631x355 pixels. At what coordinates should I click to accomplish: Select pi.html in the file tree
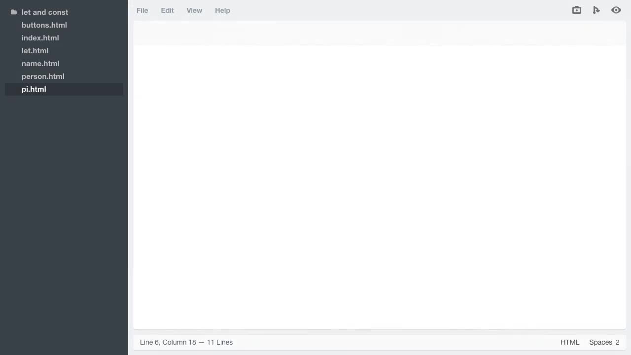pos(64,89)
